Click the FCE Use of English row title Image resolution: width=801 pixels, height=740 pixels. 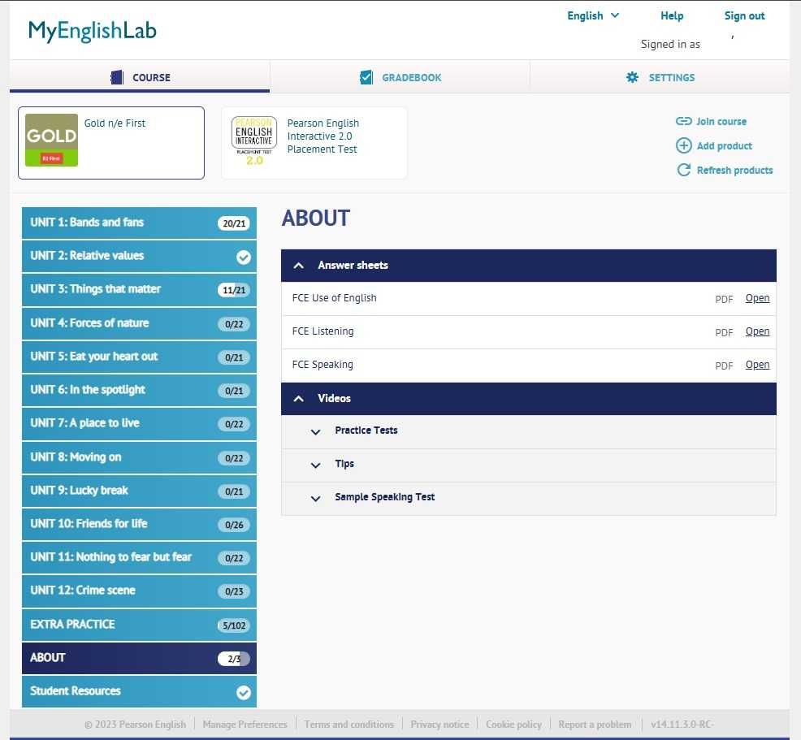coord(334,298)
